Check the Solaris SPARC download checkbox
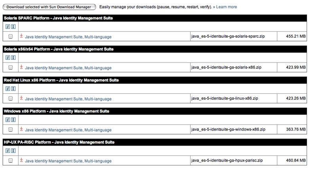This screenshot has height=169, width=309. 10,36
